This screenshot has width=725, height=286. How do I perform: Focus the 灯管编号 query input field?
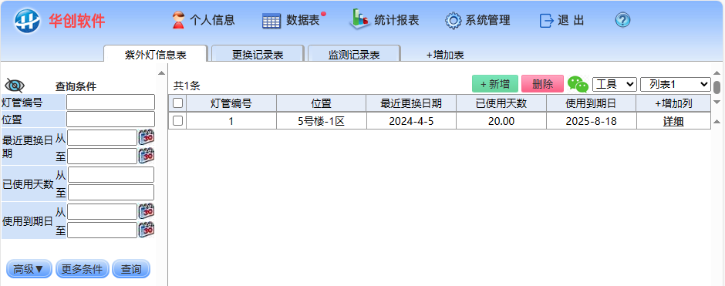coord(110,102)
